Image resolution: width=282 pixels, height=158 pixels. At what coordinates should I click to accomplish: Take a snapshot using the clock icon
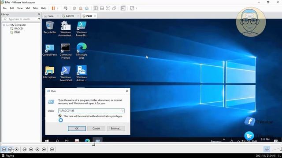[74, 8]
